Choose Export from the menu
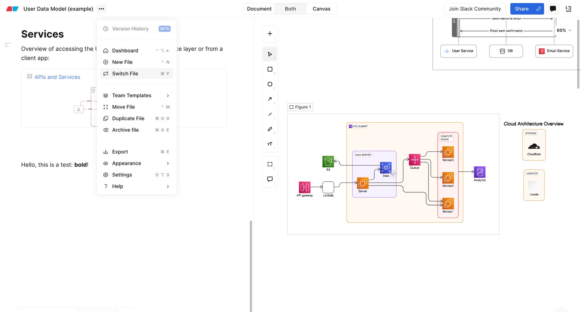Image resolution: width=581 pixels, height=312 pixels. [x=137, y=152]
